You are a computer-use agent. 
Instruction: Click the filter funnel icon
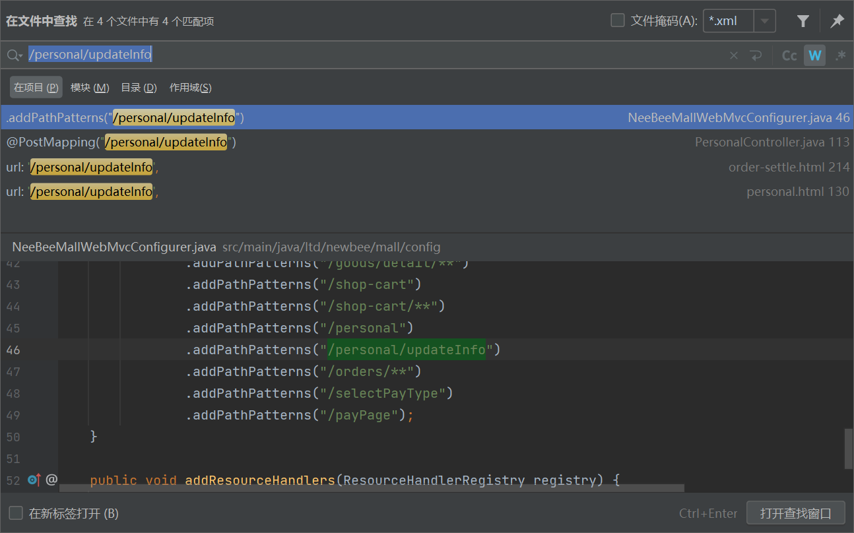803,21
